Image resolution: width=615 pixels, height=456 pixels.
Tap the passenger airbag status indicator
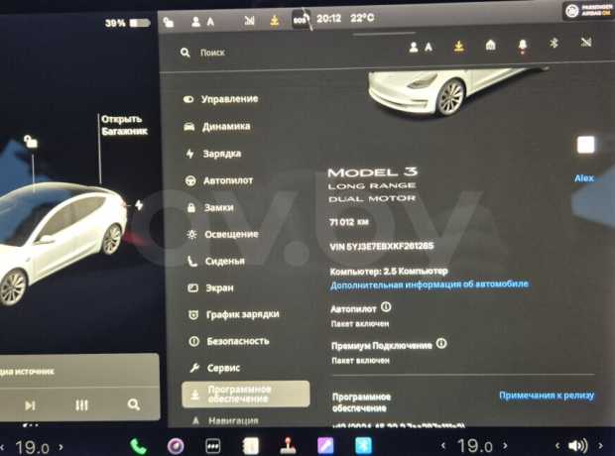[x=588, y=11]
